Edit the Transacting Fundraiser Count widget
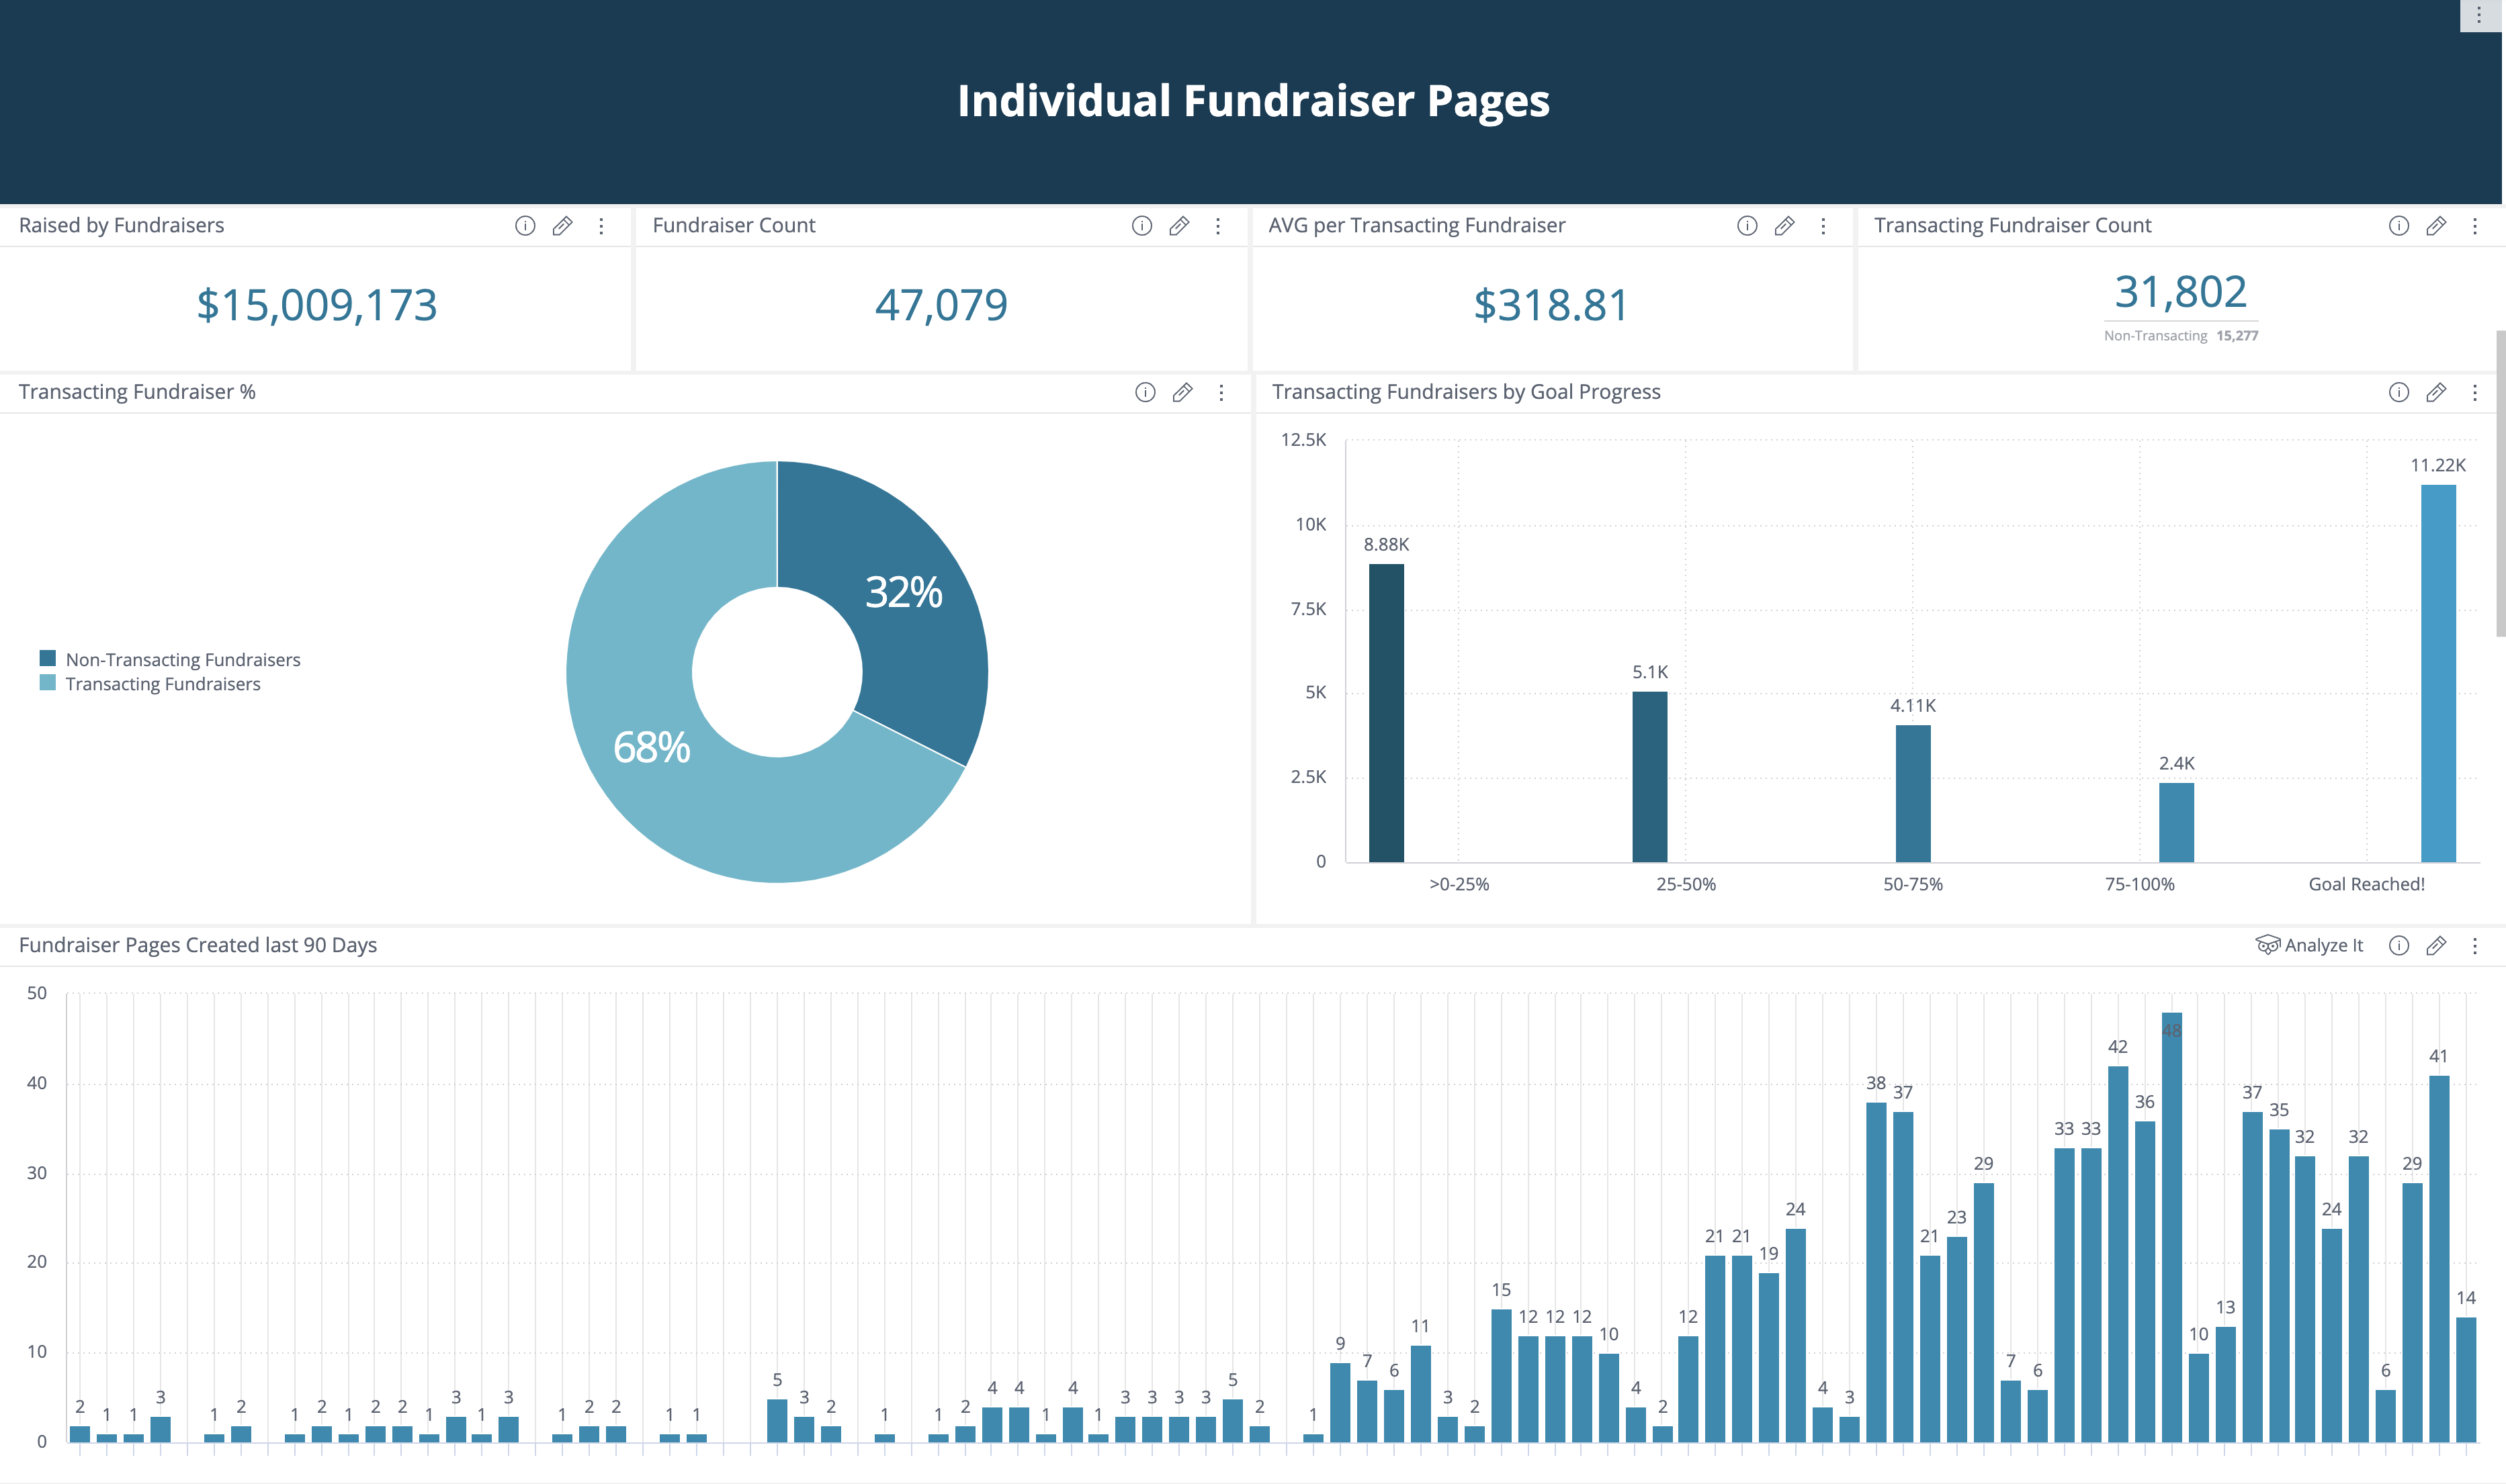Screen dimensions: 2506x1484 pos(2436,226)
